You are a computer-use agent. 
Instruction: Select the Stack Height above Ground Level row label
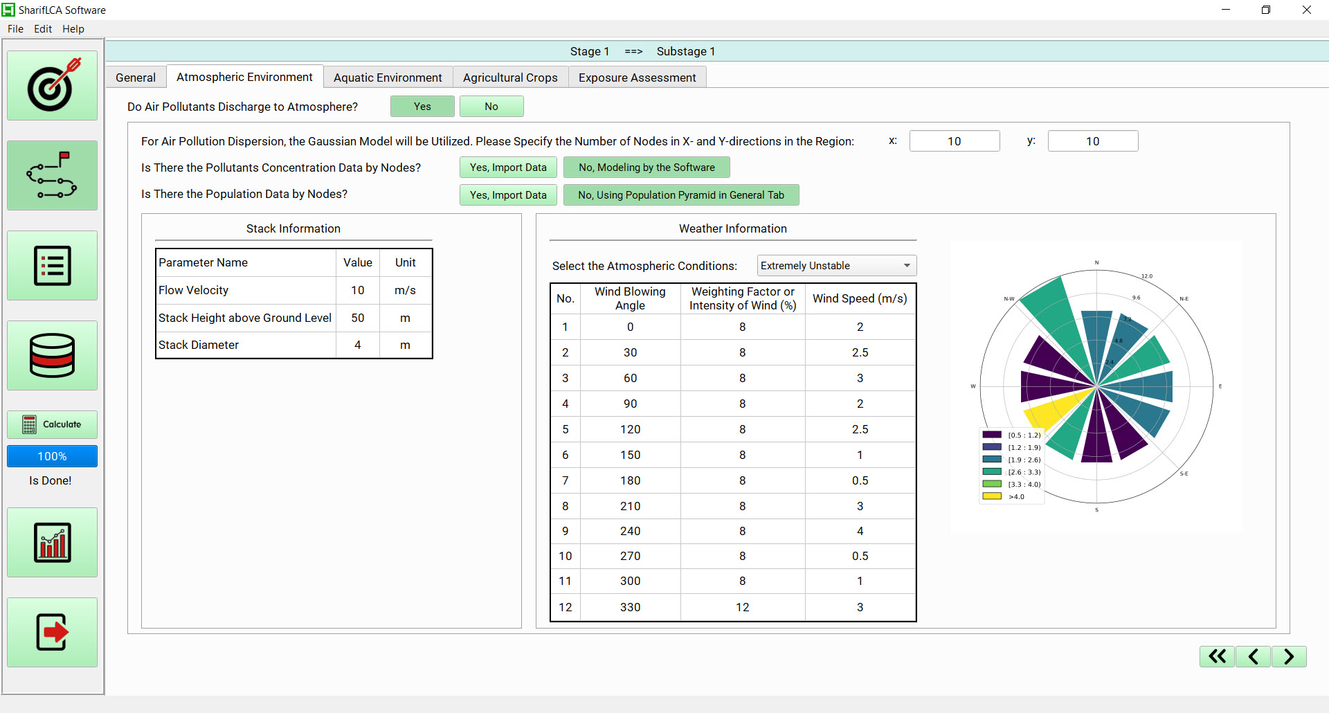coord(246,318)
